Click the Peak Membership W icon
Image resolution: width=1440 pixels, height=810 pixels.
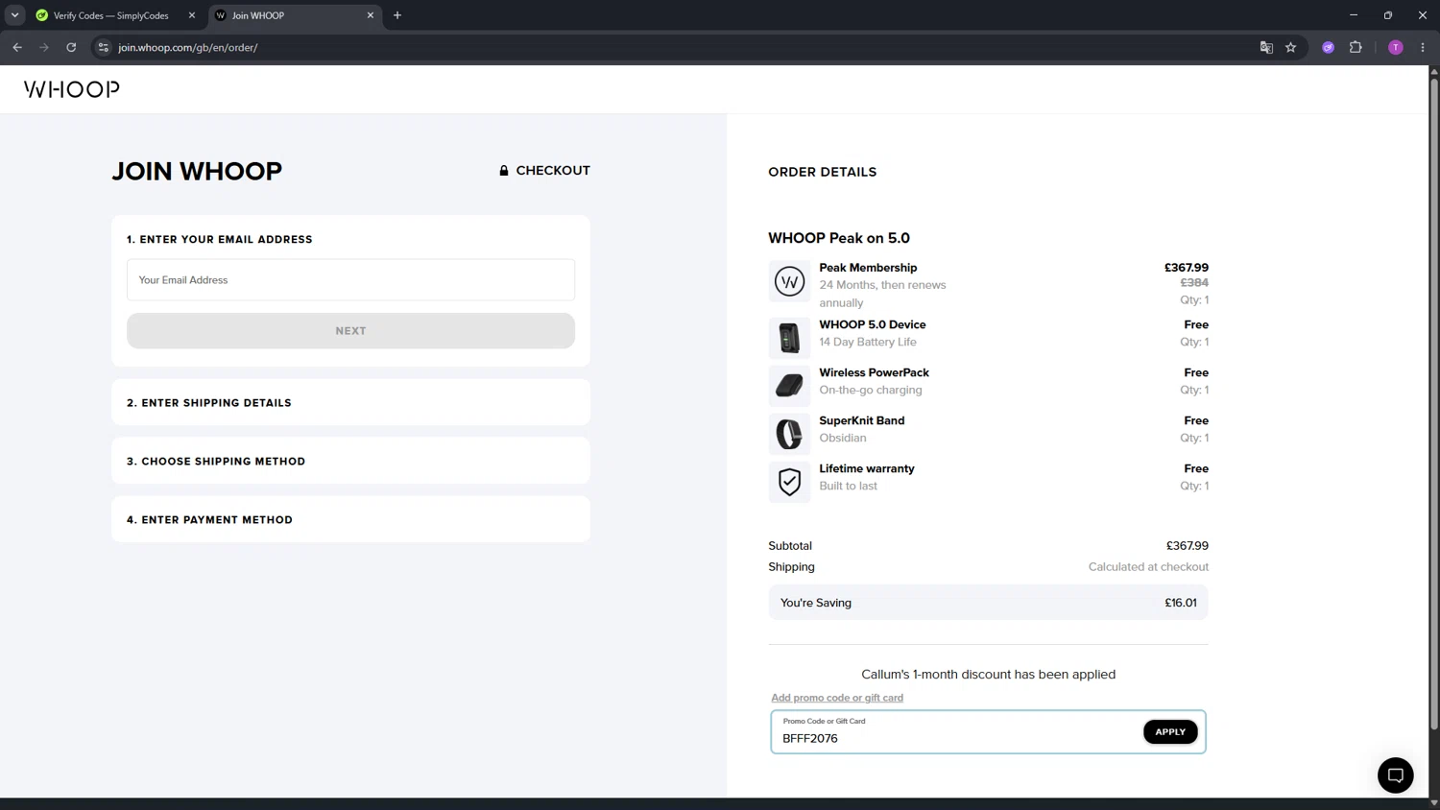[789, 281]
